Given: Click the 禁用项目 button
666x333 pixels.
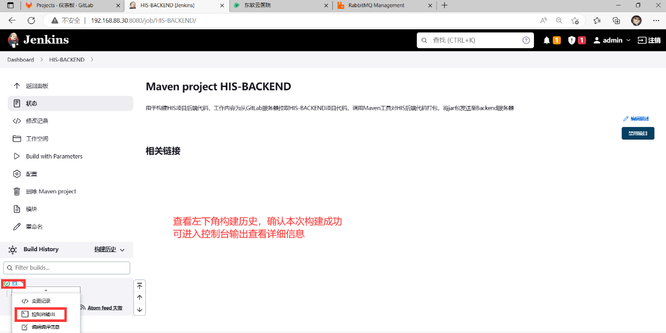Looking at the screenshot, I should pos(638,134).
